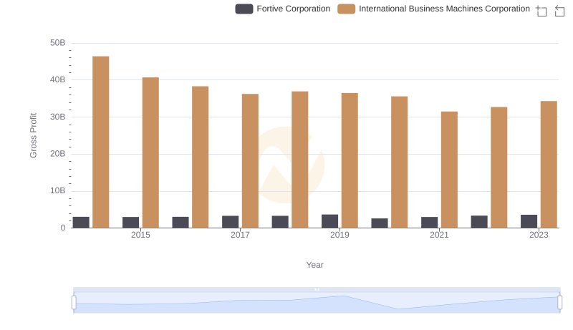Select the IBM bar above 2023 label
Image resolution: width=573 pixels, height=330 pixels.
pos(549,164)
